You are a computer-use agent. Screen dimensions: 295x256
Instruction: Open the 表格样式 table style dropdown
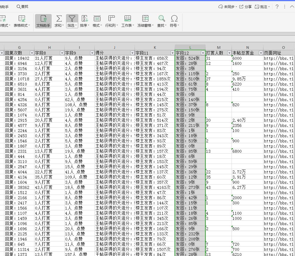[x=22, y=25]
